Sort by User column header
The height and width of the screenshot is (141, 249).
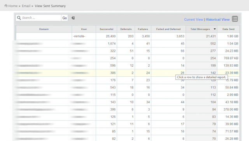84,29
